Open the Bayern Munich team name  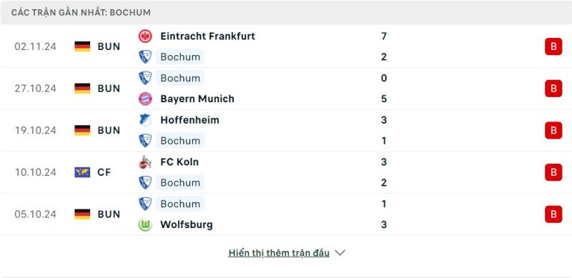pyautogui.click(x=197, y=99)
